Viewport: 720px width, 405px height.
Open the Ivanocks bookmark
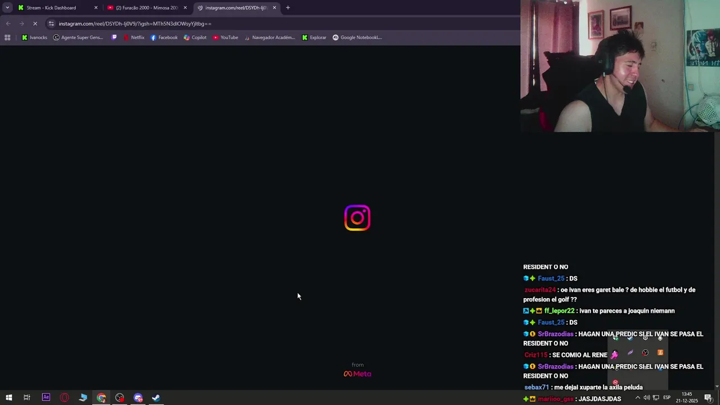[x=34, y=38]
